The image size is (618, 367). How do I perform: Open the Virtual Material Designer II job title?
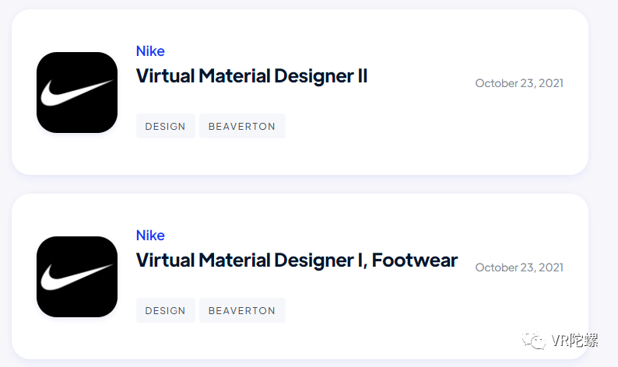[251, 76]
